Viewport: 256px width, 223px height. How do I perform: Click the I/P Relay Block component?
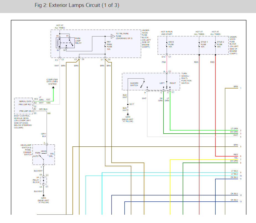coord(43,180)
